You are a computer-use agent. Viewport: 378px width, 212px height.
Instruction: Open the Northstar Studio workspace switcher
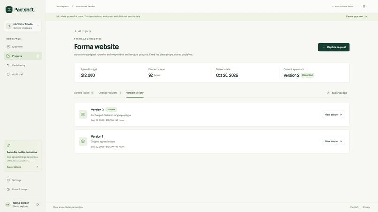point(23,26)
